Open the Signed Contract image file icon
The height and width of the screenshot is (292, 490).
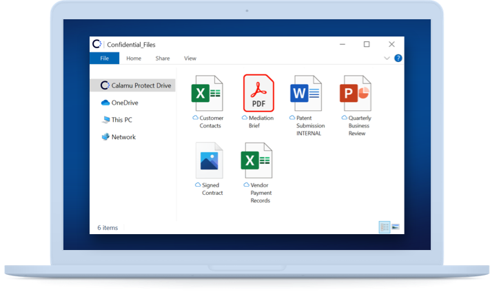point(210,160)
